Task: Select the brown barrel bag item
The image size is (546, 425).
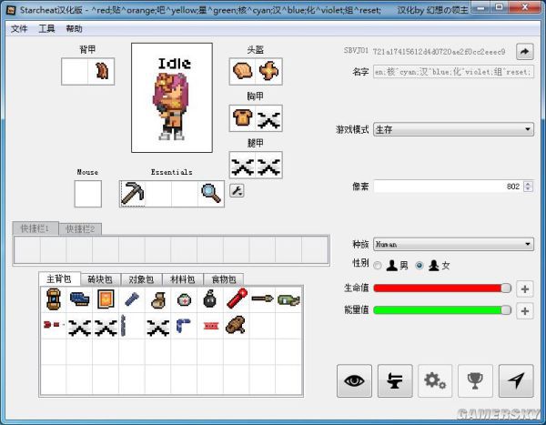Action: [54, 299]
